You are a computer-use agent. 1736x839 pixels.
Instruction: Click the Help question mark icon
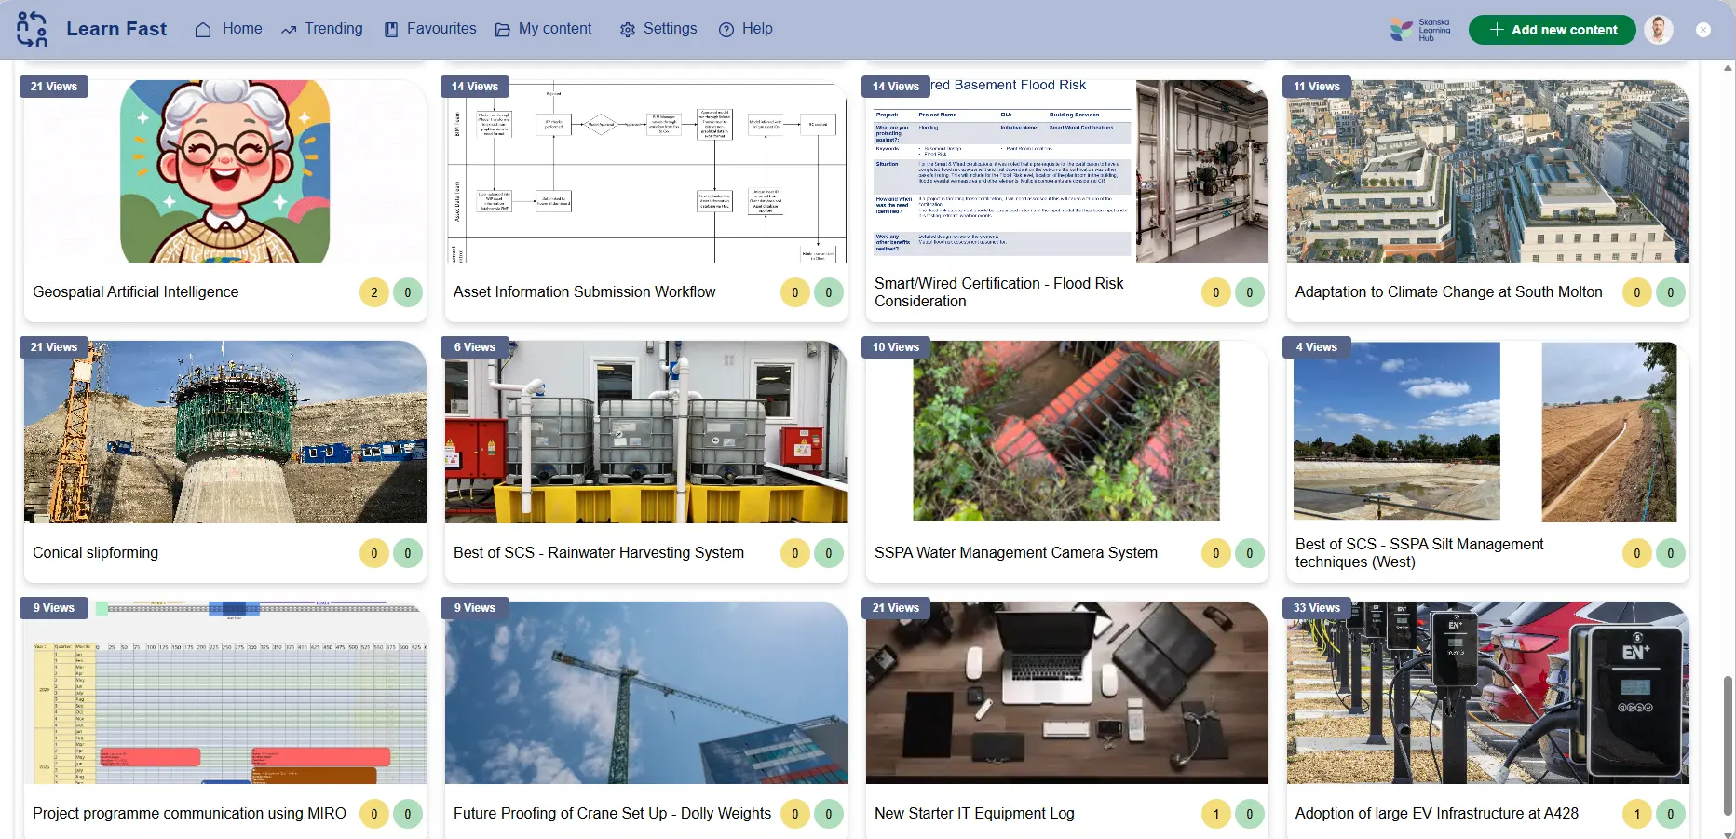[726, 30]
